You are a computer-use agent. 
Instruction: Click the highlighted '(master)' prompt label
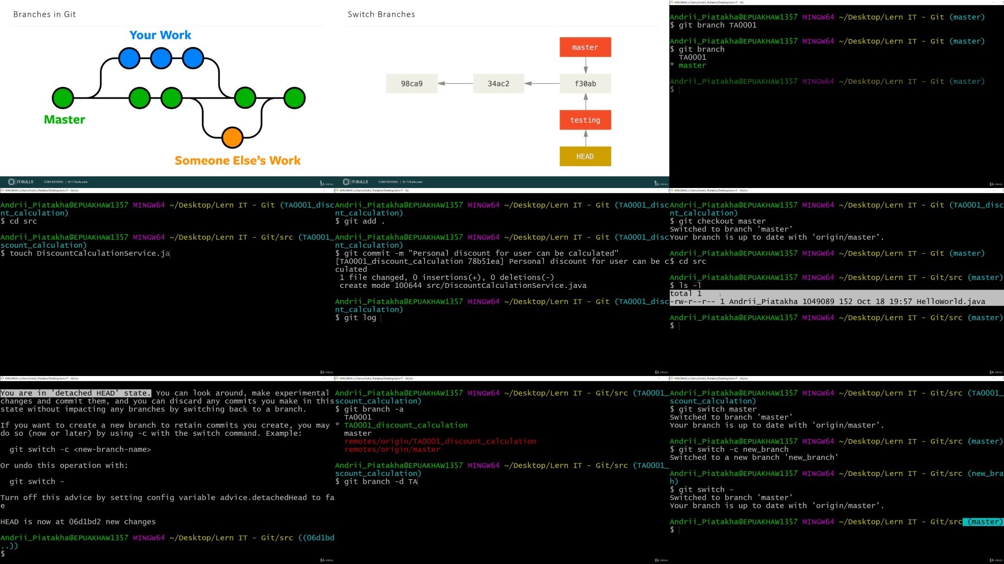pos(983,522)
